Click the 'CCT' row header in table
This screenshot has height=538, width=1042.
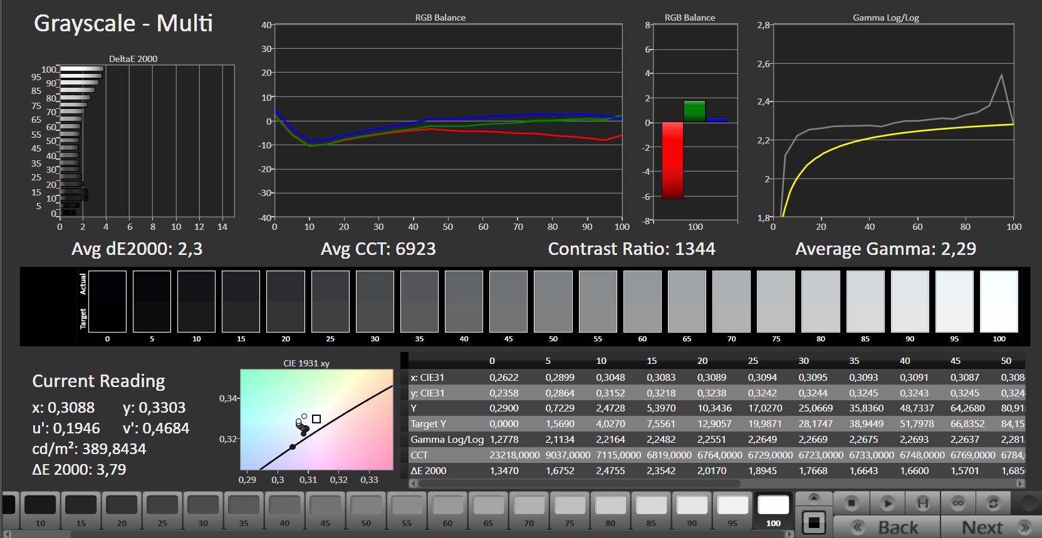[x=419, y=455]
